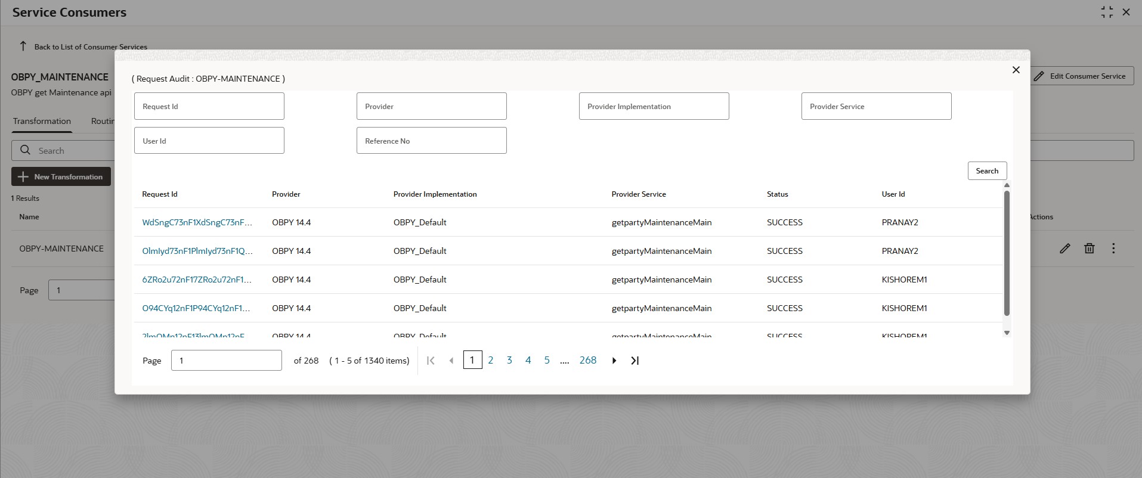The image size is (1142, 478).
Task: Open more actions for OBPY-MAINTENANCE row
Action: 1113,249
